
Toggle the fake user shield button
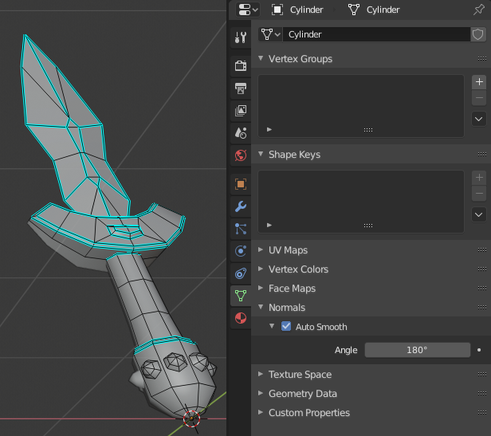[478, 34]
